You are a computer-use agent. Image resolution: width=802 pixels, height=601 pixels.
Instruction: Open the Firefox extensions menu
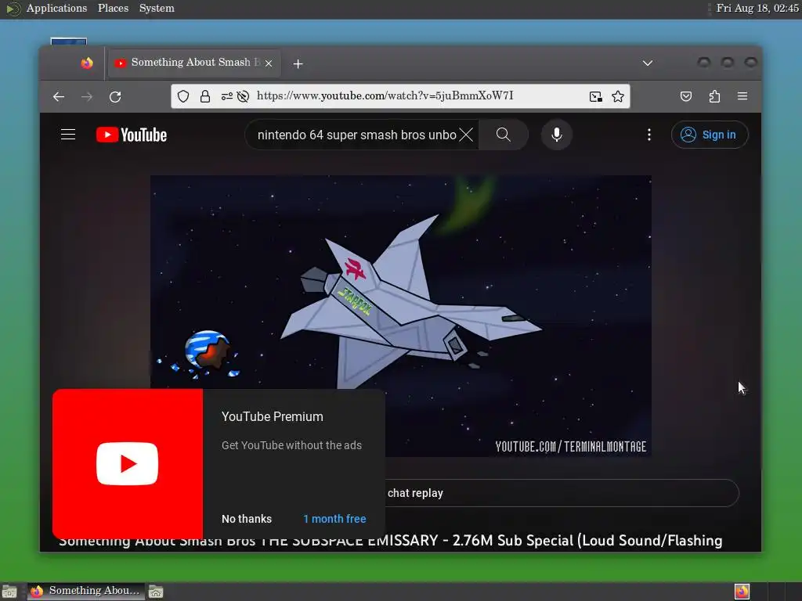tap(714, 96)
